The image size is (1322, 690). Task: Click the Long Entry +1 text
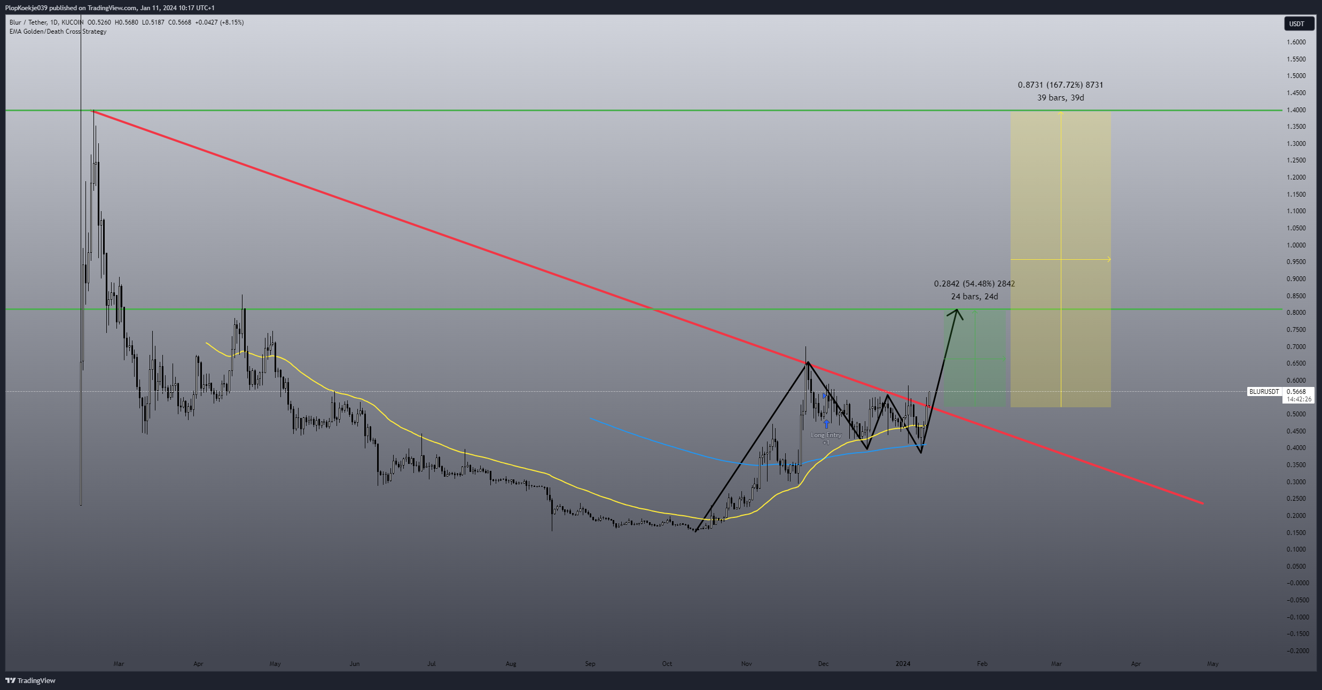[826, 438]
